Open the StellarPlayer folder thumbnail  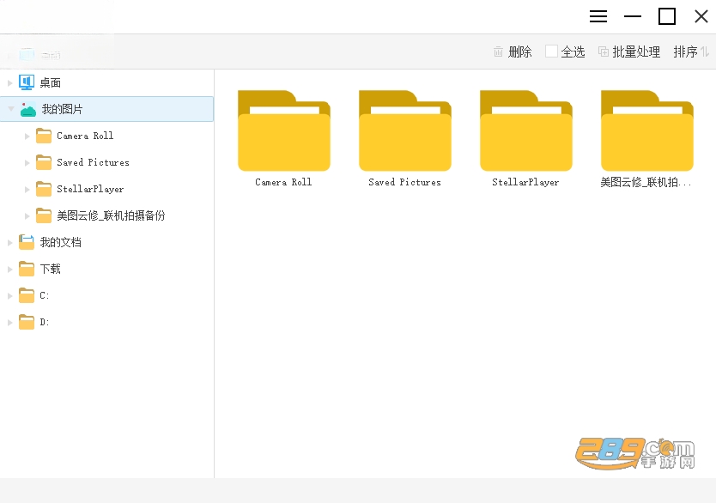[526, 130]
